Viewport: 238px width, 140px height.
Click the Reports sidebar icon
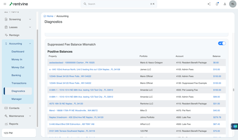(6, 124)
